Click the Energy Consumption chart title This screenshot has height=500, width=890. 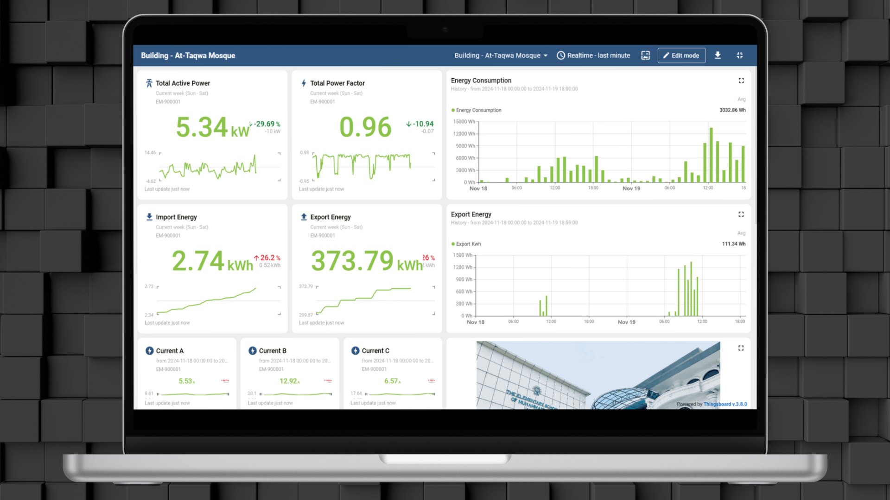(x=481, y=81)
